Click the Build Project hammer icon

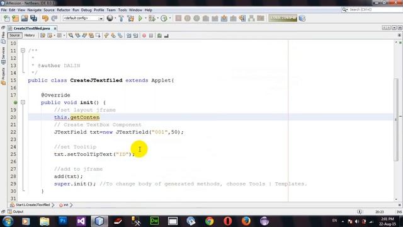click(121, 18)
